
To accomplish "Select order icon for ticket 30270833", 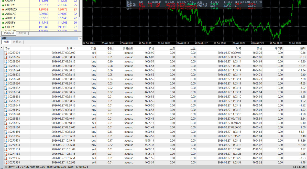I will click(6, 145).
